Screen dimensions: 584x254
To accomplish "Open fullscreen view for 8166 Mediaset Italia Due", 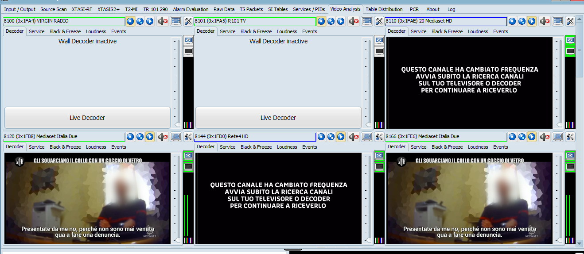I will (x=558, y=137).
